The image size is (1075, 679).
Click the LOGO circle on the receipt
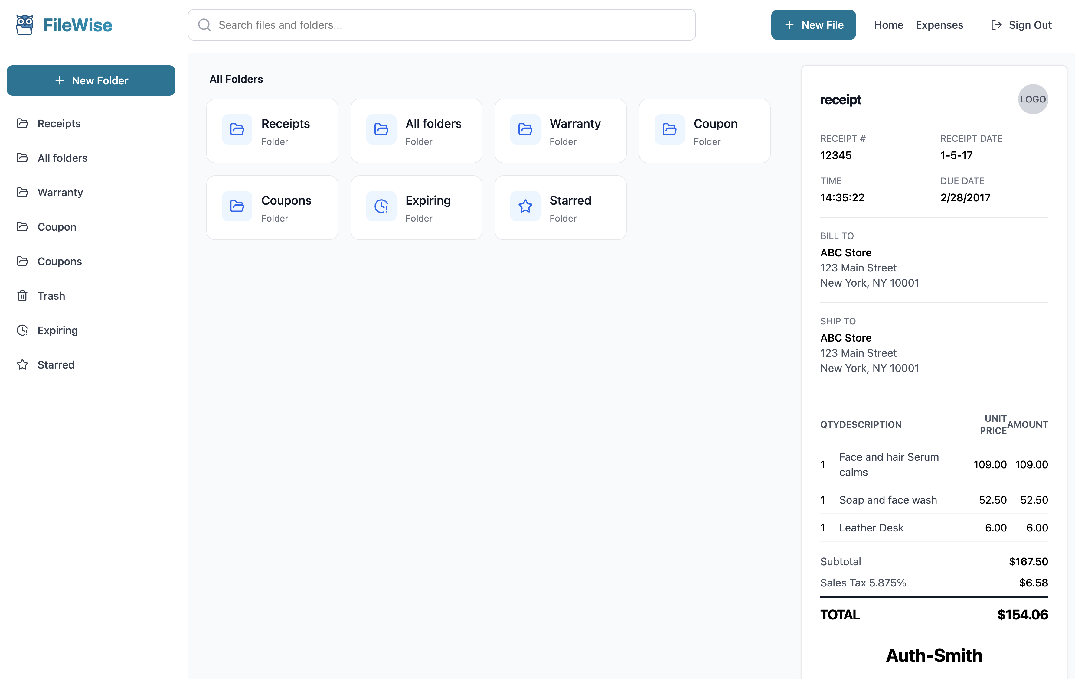[x=1033, y=99]
